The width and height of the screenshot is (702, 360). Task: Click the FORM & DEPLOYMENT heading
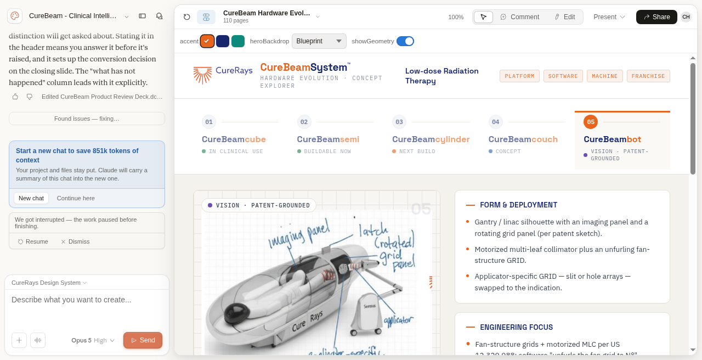pyautogui.click(x=518, y=205)
